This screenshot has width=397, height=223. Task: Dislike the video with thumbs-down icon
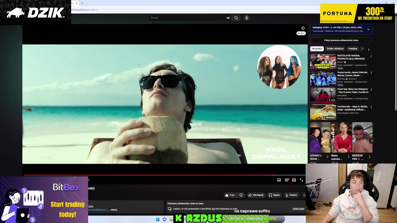(241, 195)
